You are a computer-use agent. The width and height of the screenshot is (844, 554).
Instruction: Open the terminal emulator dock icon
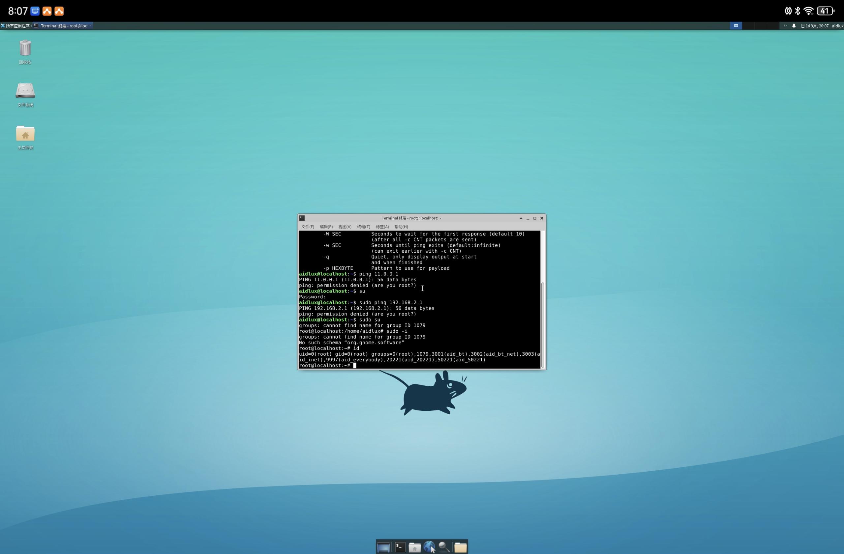coord(400,547)
